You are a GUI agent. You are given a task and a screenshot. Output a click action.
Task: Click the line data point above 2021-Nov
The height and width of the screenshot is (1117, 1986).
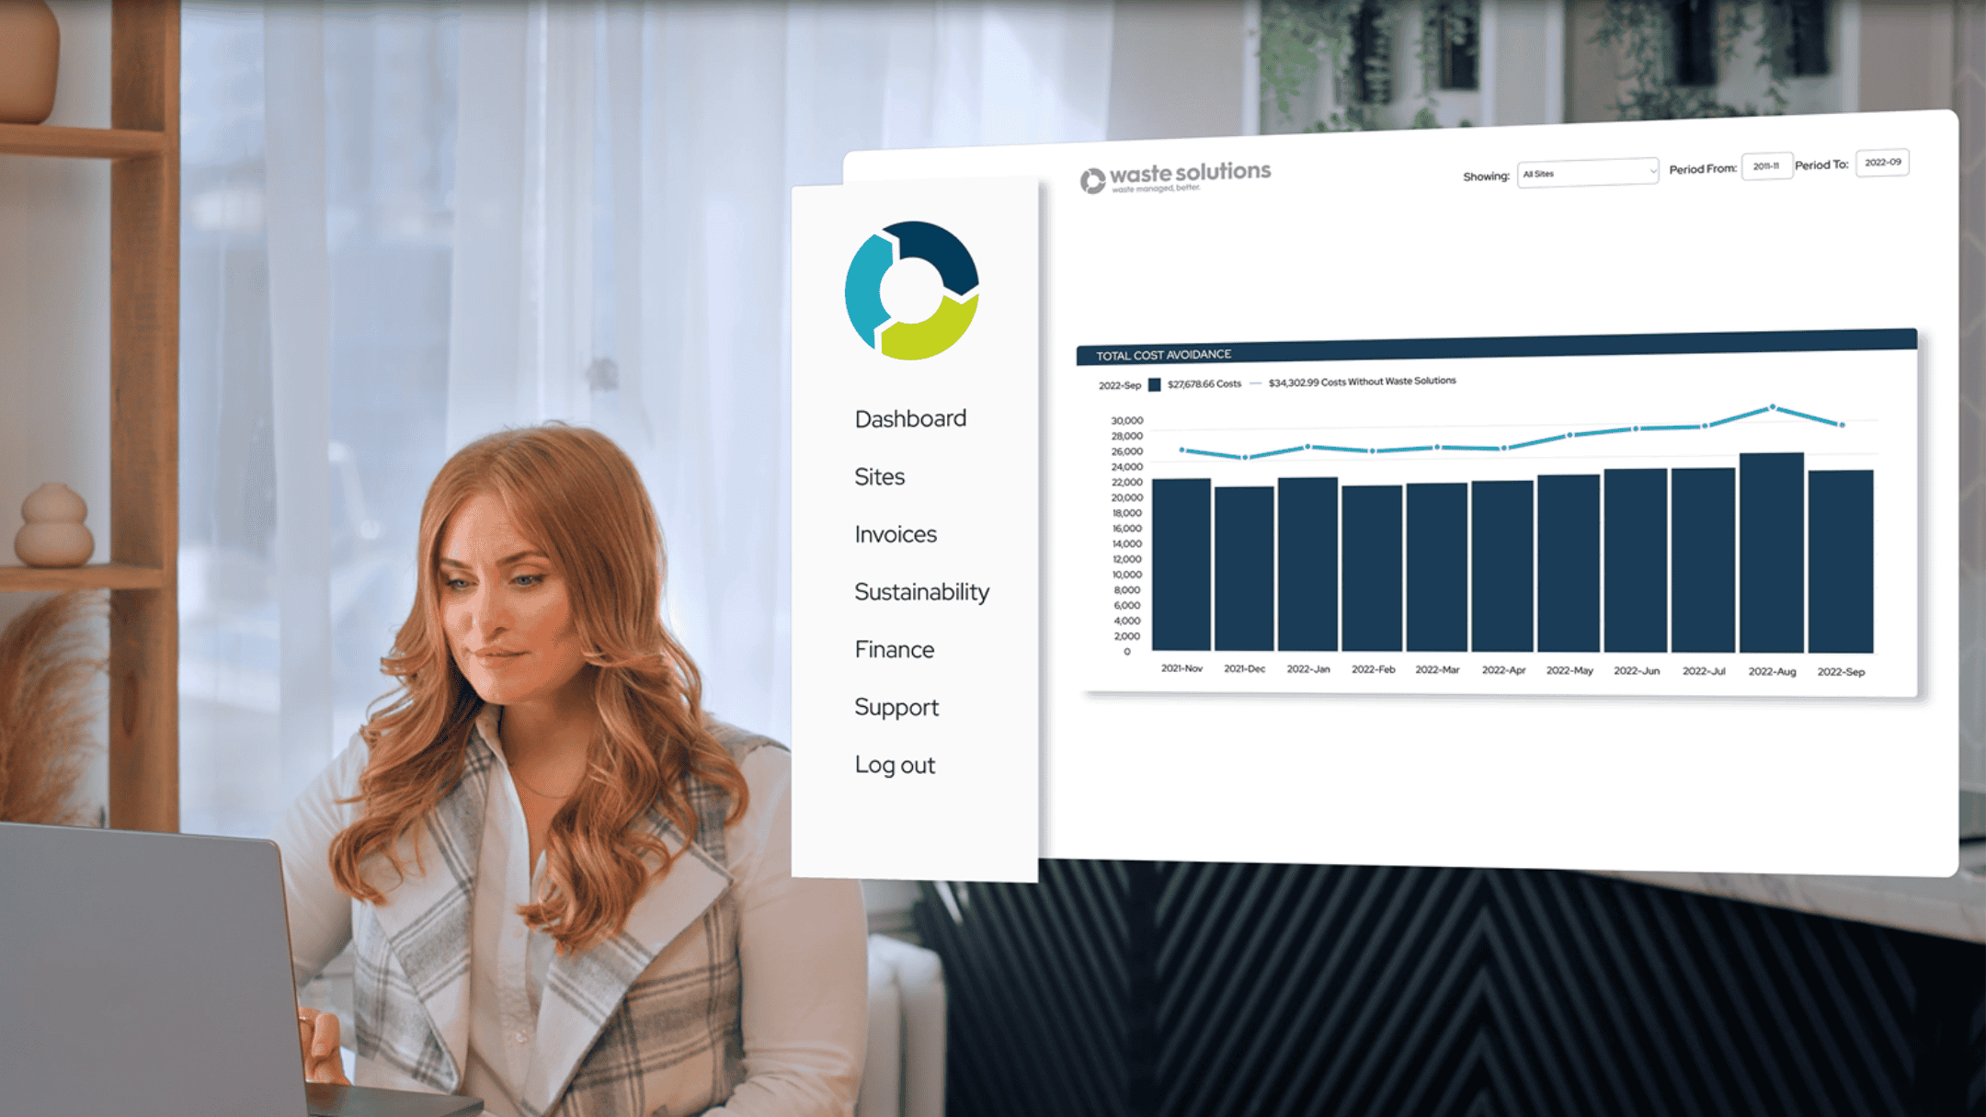1181,450
